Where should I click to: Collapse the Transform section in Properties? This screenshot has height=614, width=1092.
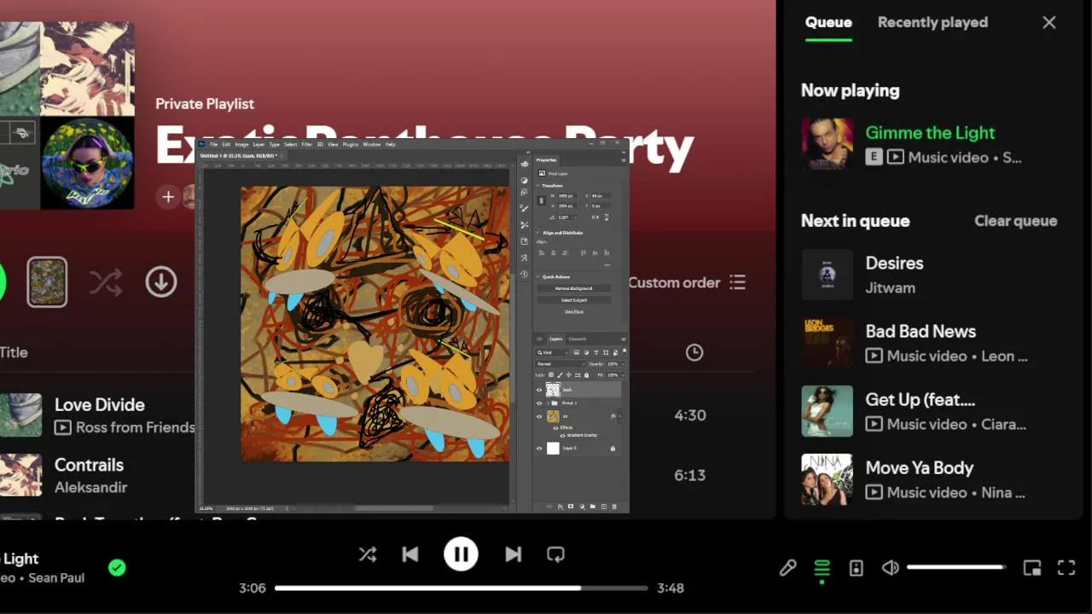[538, 186]
